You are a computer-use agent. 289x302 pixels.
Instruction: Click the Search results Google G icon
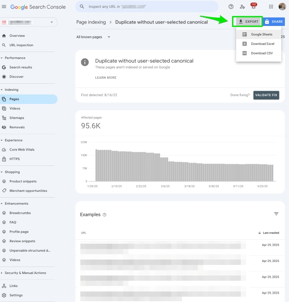pos(4,67)
